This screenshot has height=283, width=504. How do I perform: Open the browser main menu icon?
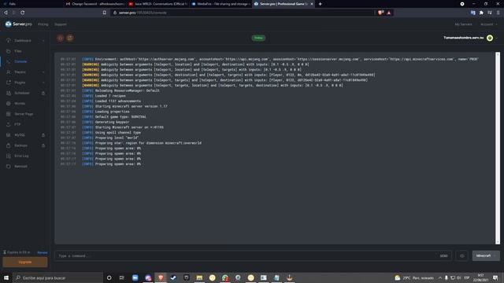(498, 13)
